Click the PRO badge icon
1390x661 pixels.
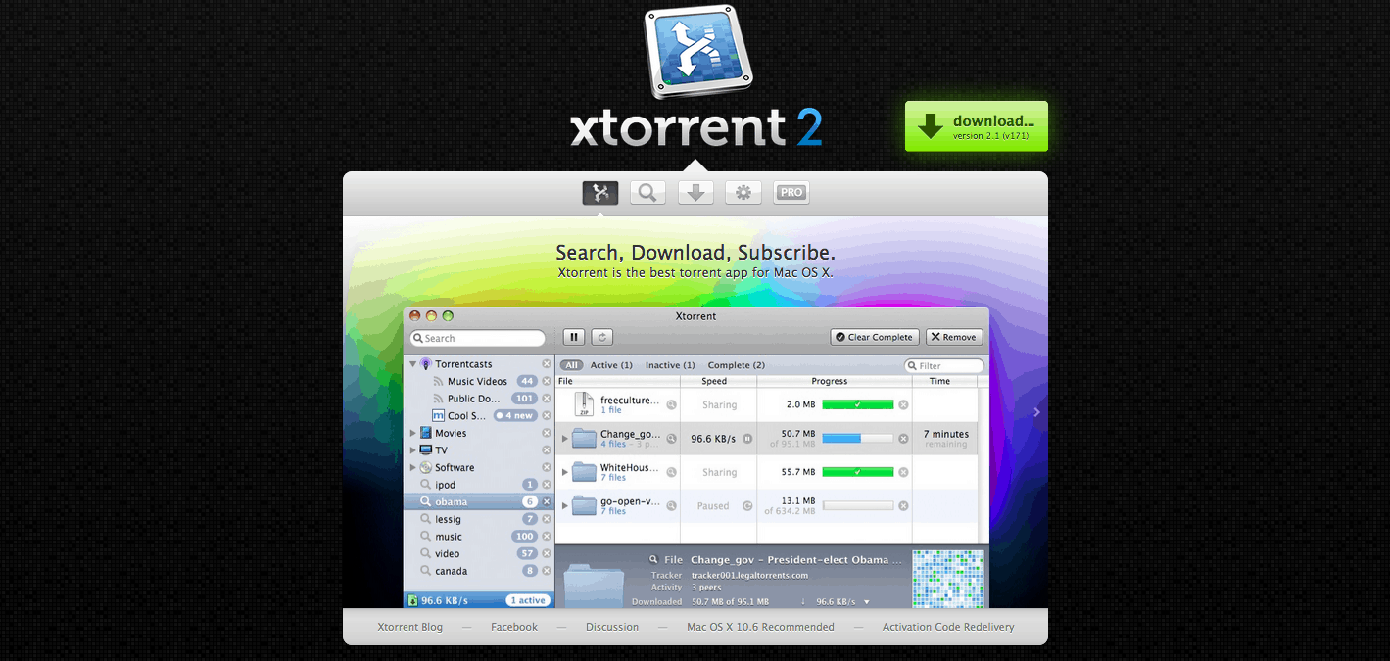coord(791,193)
